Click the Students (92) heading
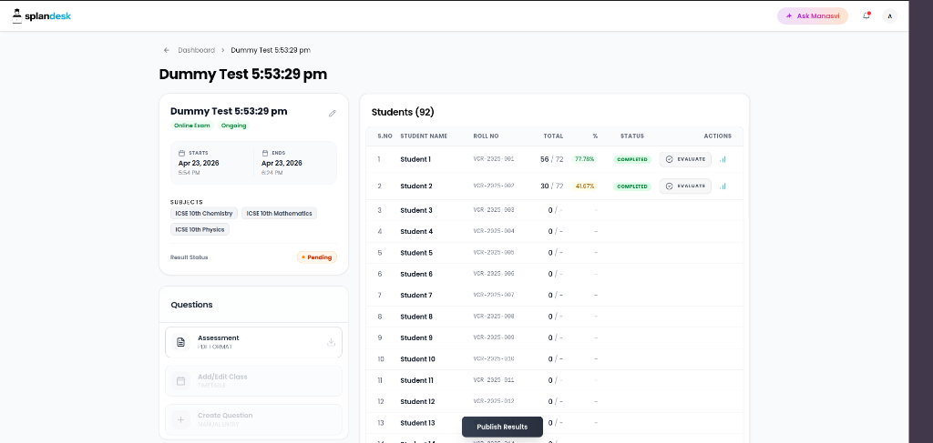This screenshot has height=443, width=933. point(403,112)
